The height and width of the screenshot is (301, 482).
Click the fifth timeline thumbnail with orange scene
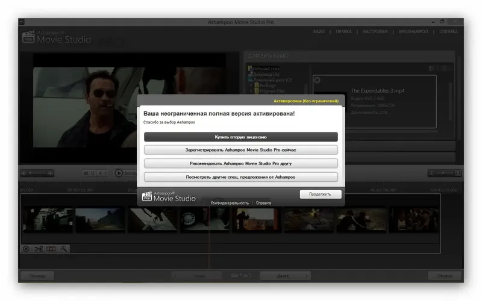click(257, 220)
